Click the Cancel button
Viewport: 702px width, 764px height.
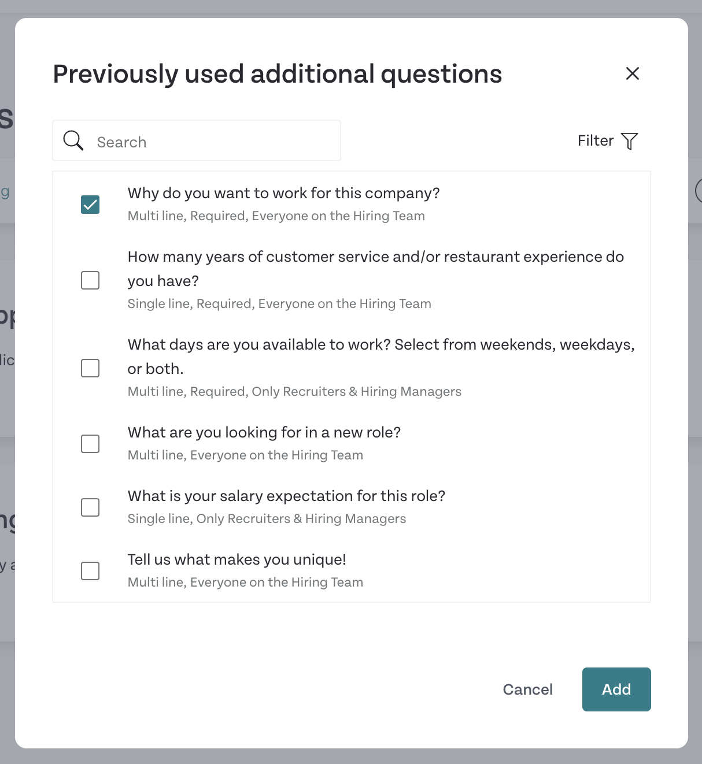point(527,689)
